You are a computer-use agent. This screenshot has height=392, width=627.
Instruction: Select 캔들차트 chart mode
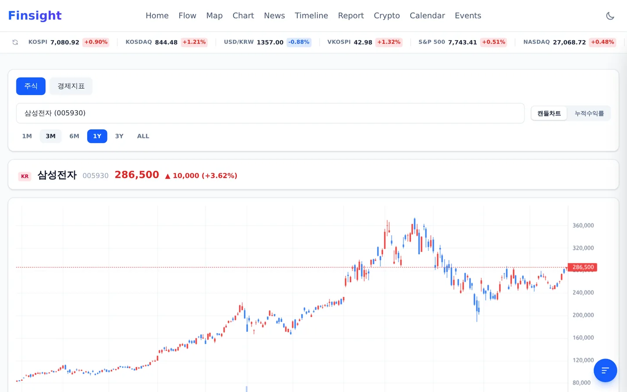[549, 113]
